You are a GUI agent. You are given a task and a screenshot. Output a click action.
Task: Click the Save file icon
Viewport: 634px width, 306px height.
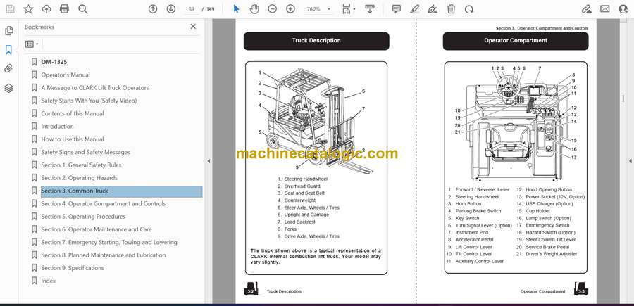10,9
